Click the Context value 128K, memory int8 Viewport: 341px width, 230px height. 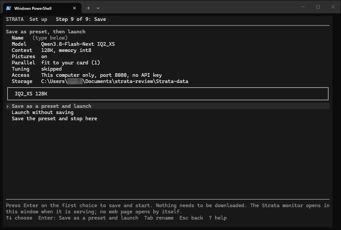coord(66,50)
